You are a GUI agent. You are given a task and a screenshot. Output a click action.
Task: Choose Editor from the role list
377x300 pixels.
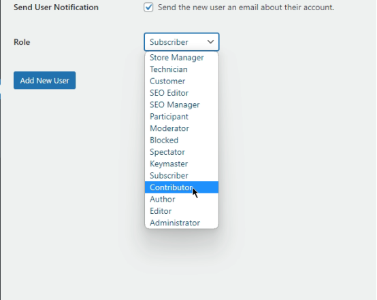point(182,211)
